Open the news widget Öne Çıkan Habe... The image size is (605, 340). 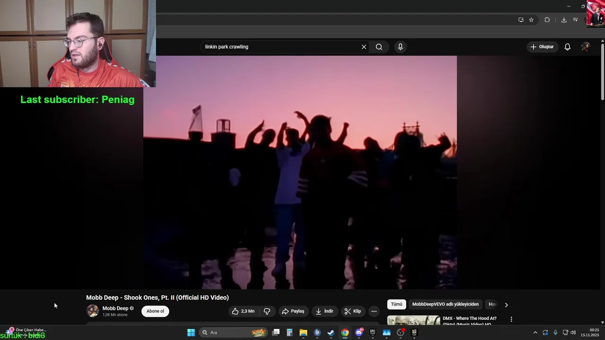(26, 332)
